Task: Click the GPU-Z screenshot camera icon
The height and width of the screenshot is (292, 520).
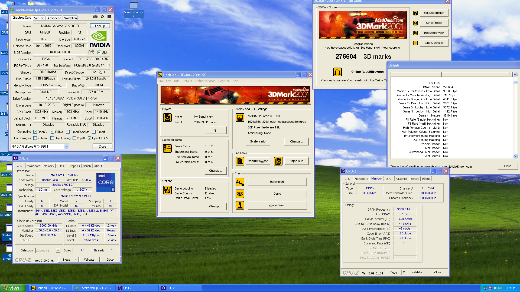Action: 95,16
